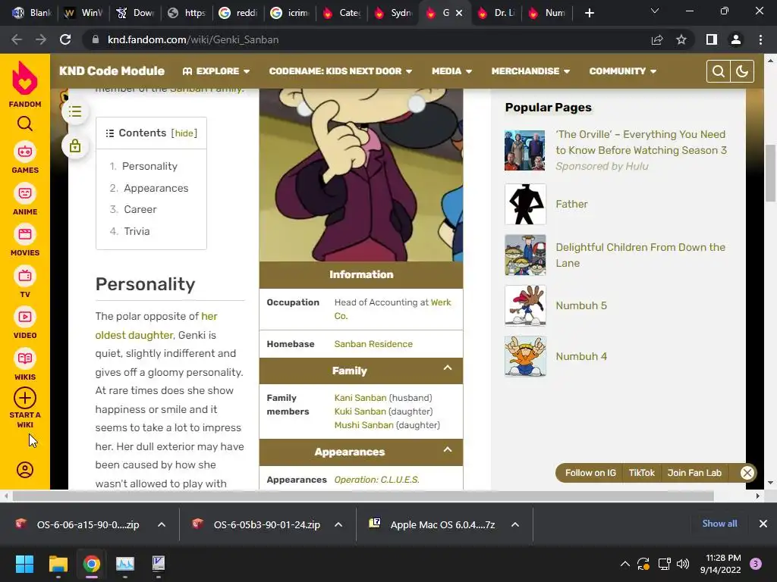Open the user profile icon in sidebar

(25, 470)
